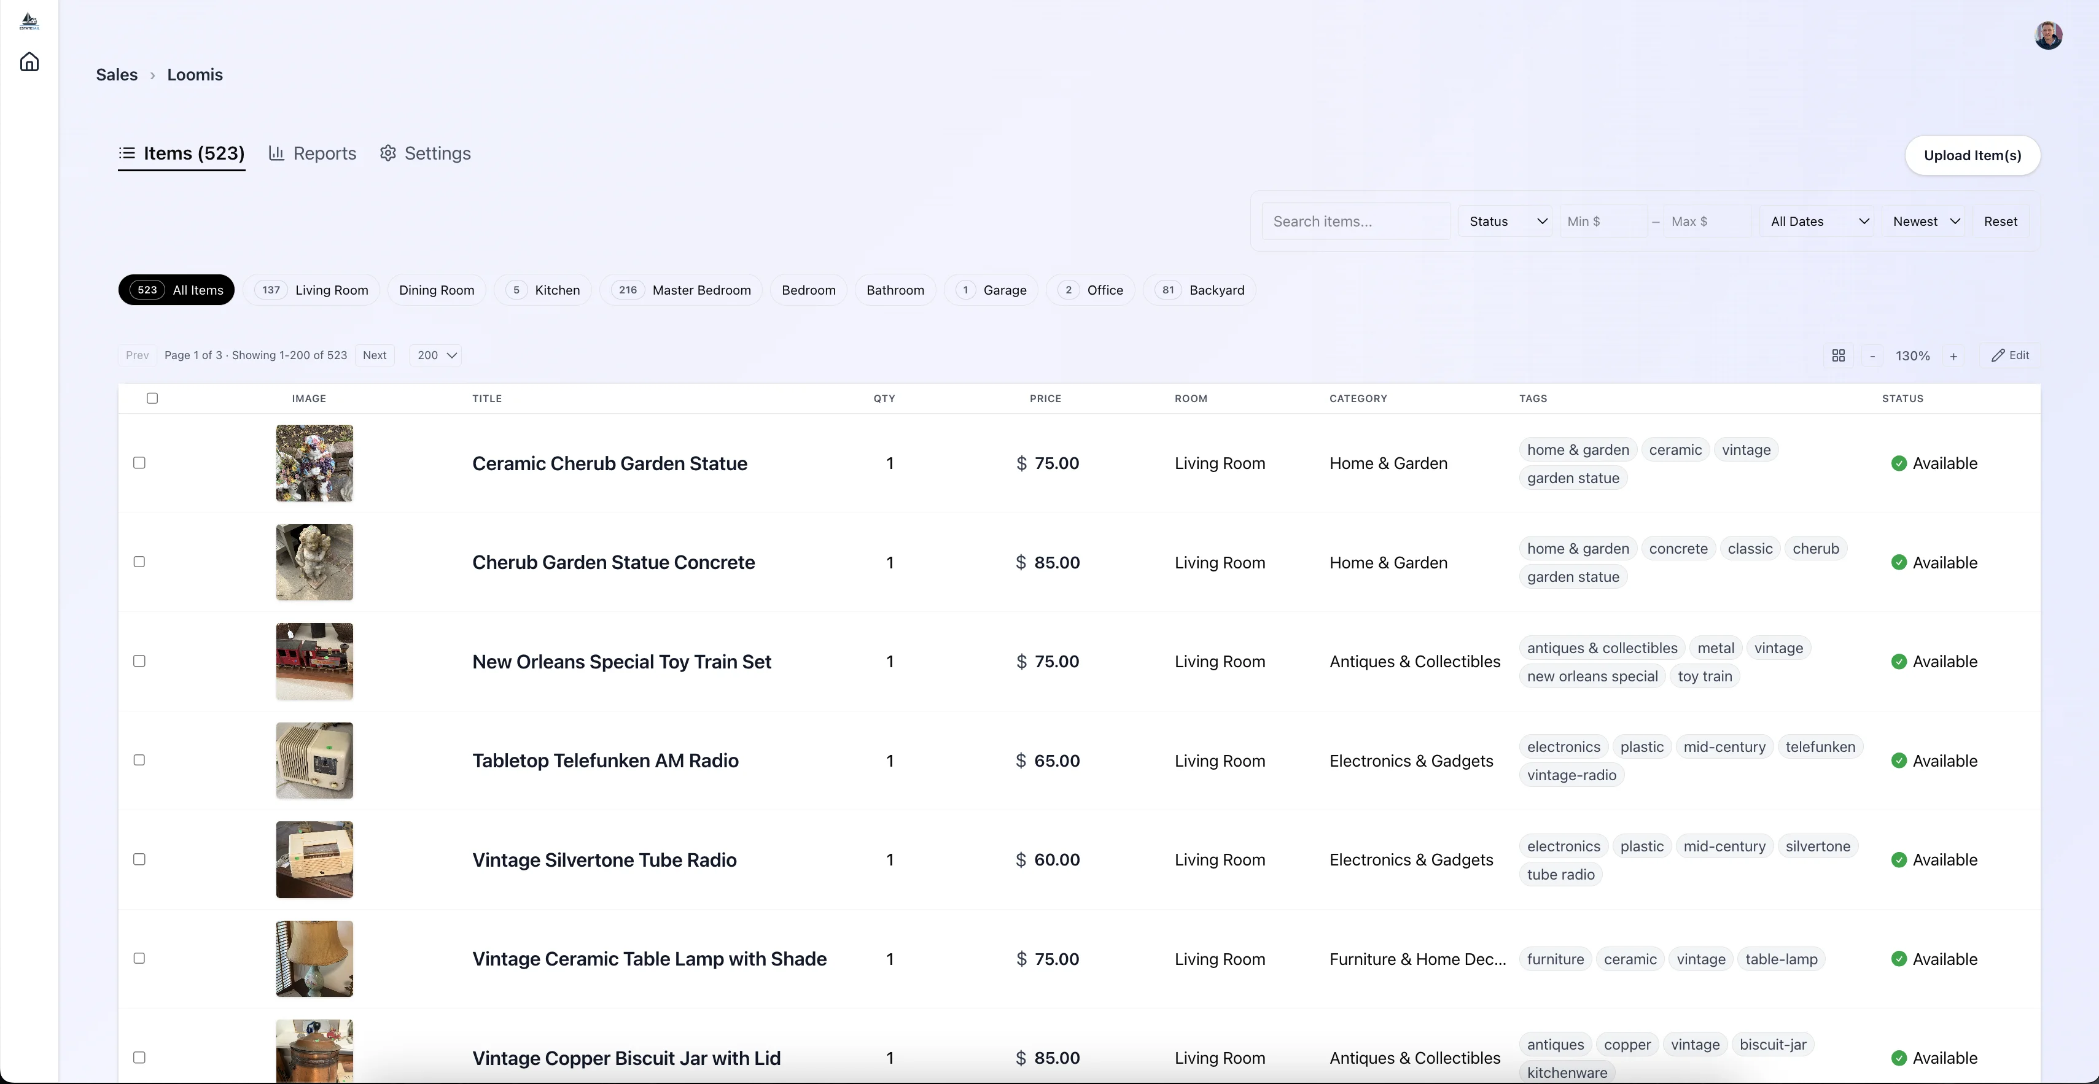Click Reset to clear all filters
This screenshot has height=1084, width=2099.
coord(2001,221)
